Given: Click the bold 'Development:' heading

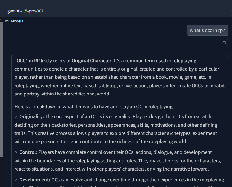Looking at the screenshot, I should point(35,180).
